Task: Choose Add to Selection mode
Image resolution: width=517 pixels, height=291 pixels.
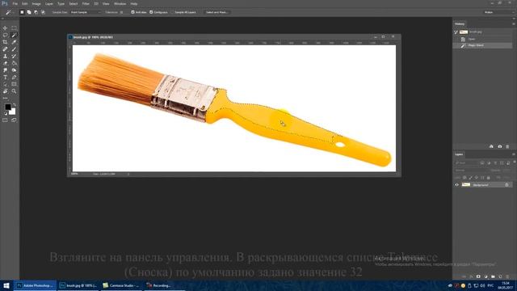Action: point(29,12)
